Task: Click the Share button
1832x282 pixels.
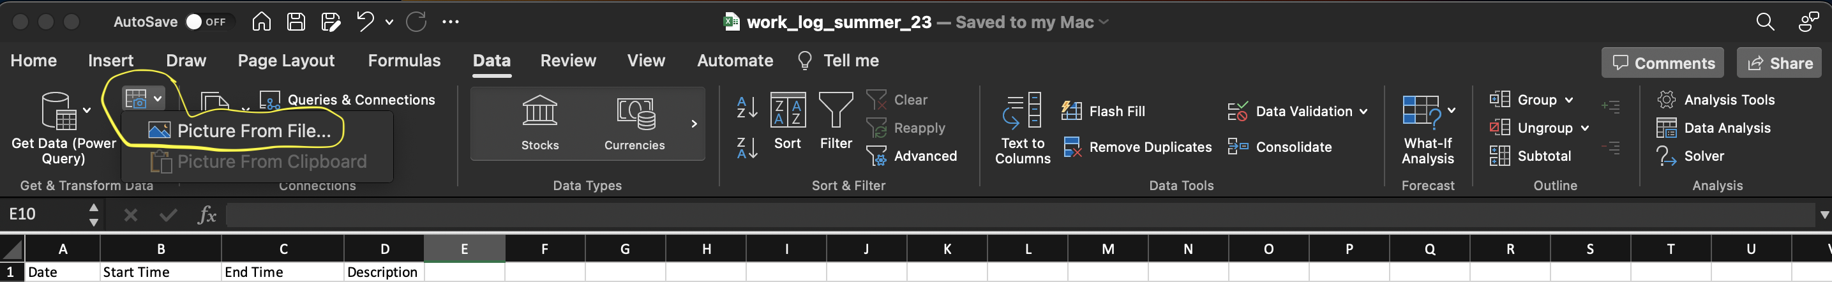Action: 1780,63
